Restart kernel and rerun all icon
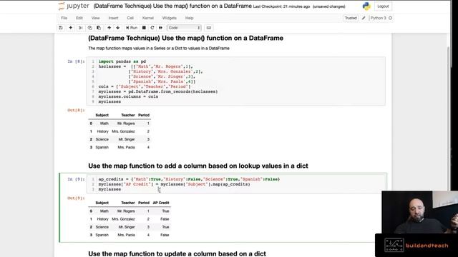The width and height of the screenshot is (458, 257). [160, 28]
